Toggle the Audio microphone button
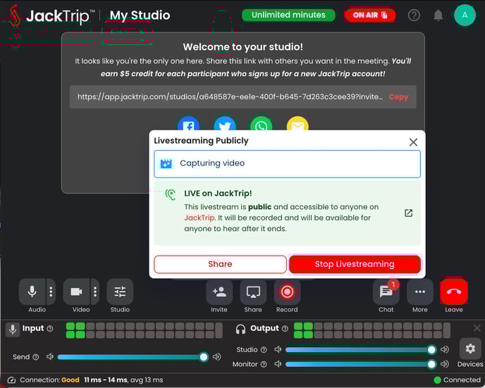Viewport: 485px width, 388px height. coord(32,292)
